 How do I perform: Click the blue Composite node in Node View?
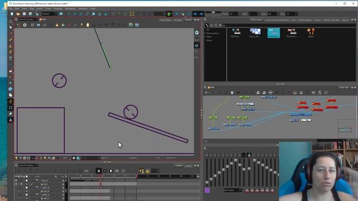pyautogui.click(x=301, y=114)
